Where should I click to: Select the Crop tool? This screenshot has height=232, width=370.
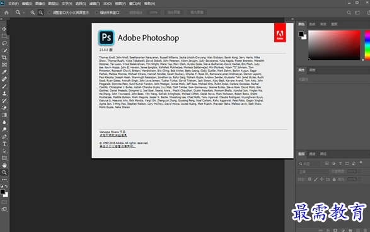coord(4,57)
